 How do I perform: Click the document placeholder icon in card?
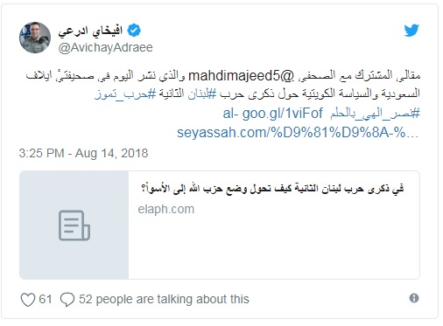tap(74, 225)
